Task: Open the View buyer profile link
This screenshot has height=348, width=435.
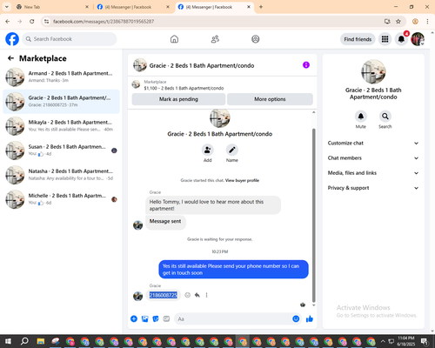Action: 242,180
